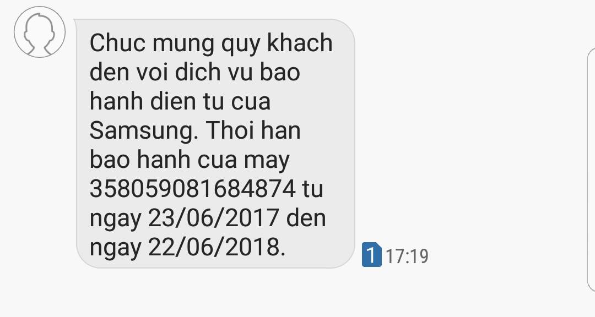Viewport: 595px width, 317px height.
Task: Tap the 17:19 message timestamp
Action: click(x=407, y=256)
